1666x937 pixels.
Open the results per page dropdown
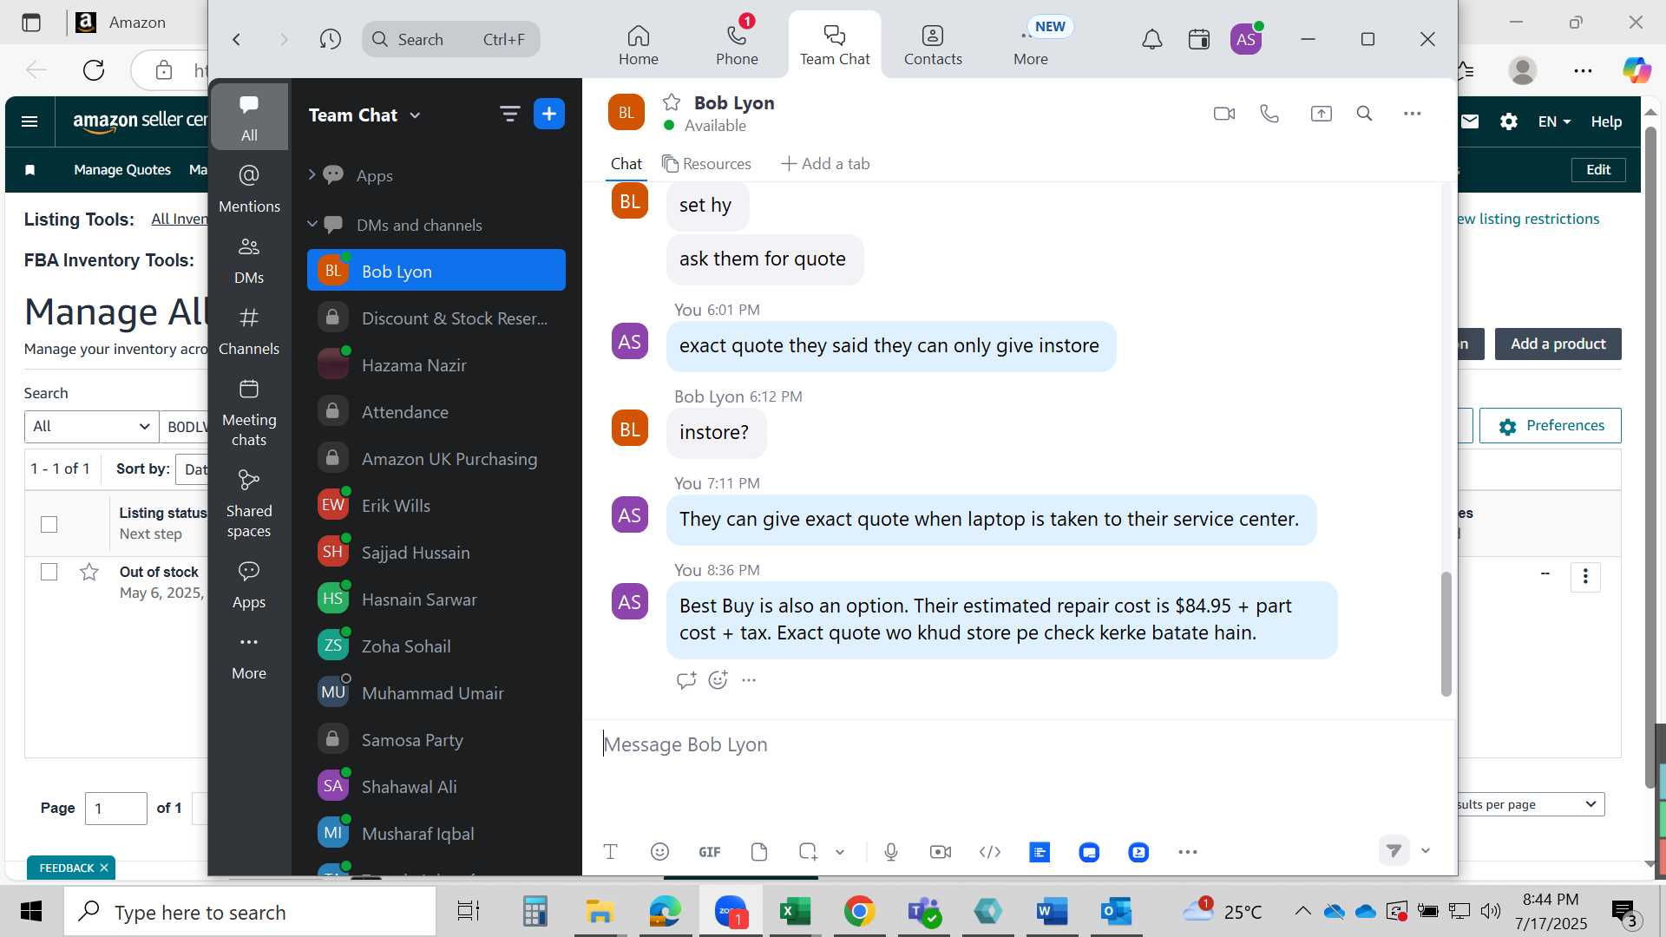pyautogui.click(x=1531, y=804)
